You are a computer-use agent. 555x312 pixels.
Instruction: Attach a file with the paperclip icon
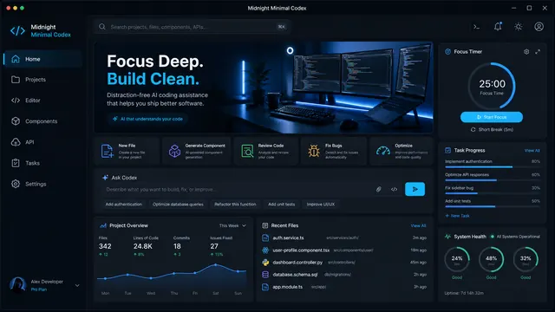378,189
